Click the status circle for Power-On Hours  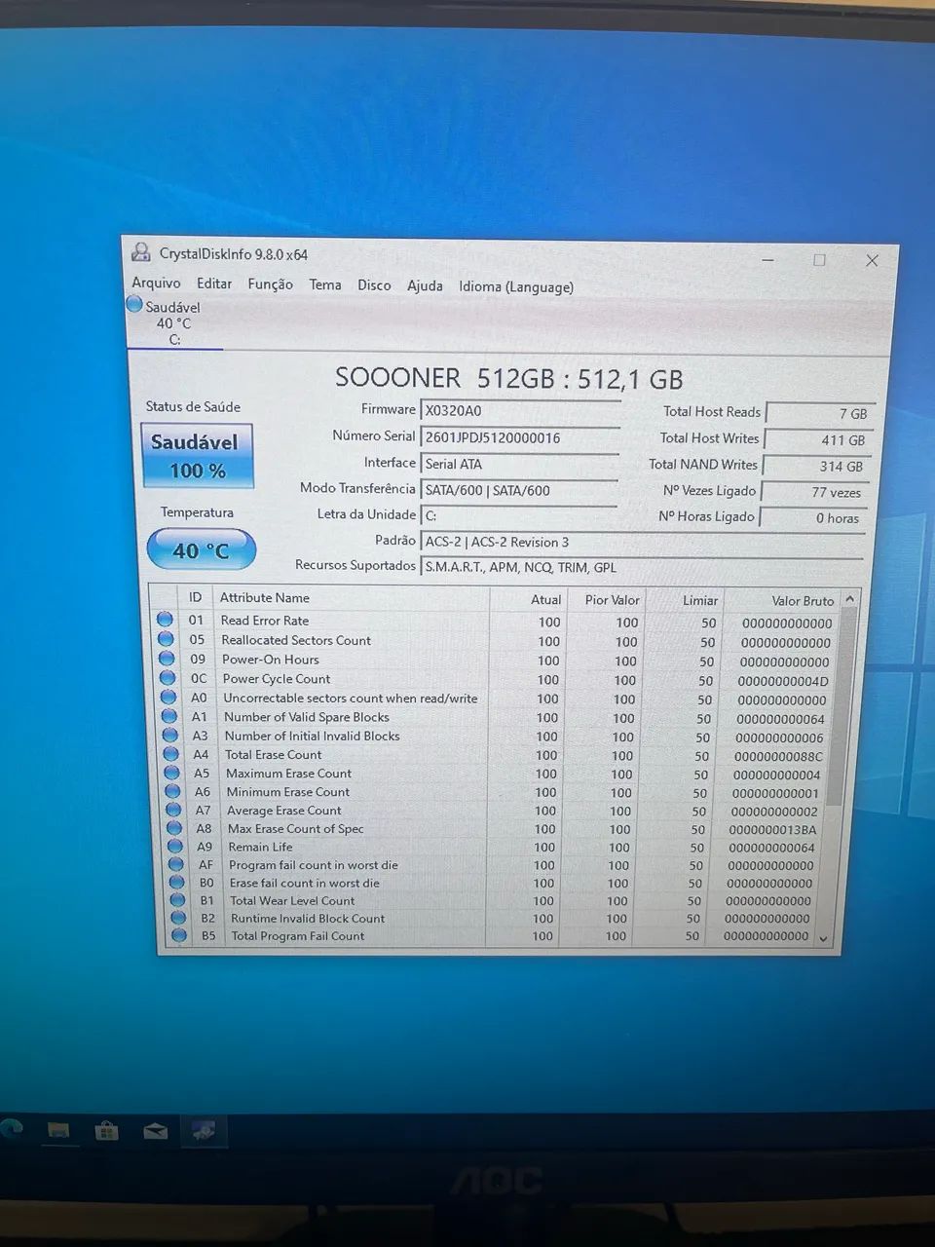tap(167, 659)
